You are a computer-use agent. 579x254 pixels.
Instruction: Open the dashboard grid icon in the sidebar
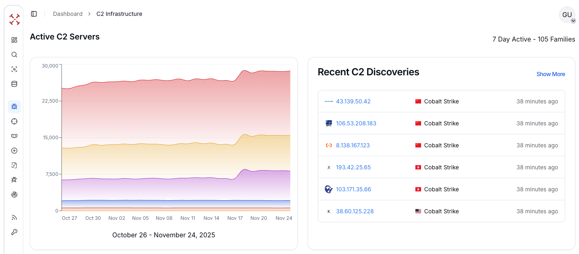14,40
